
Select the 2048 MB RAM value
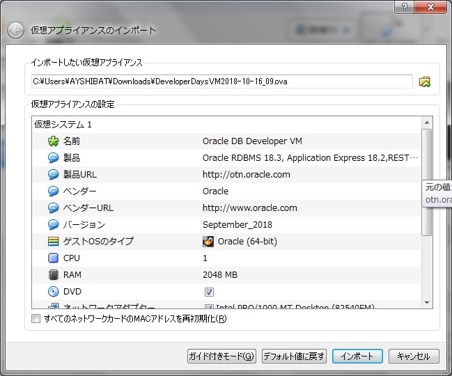(x=220, y=275)
